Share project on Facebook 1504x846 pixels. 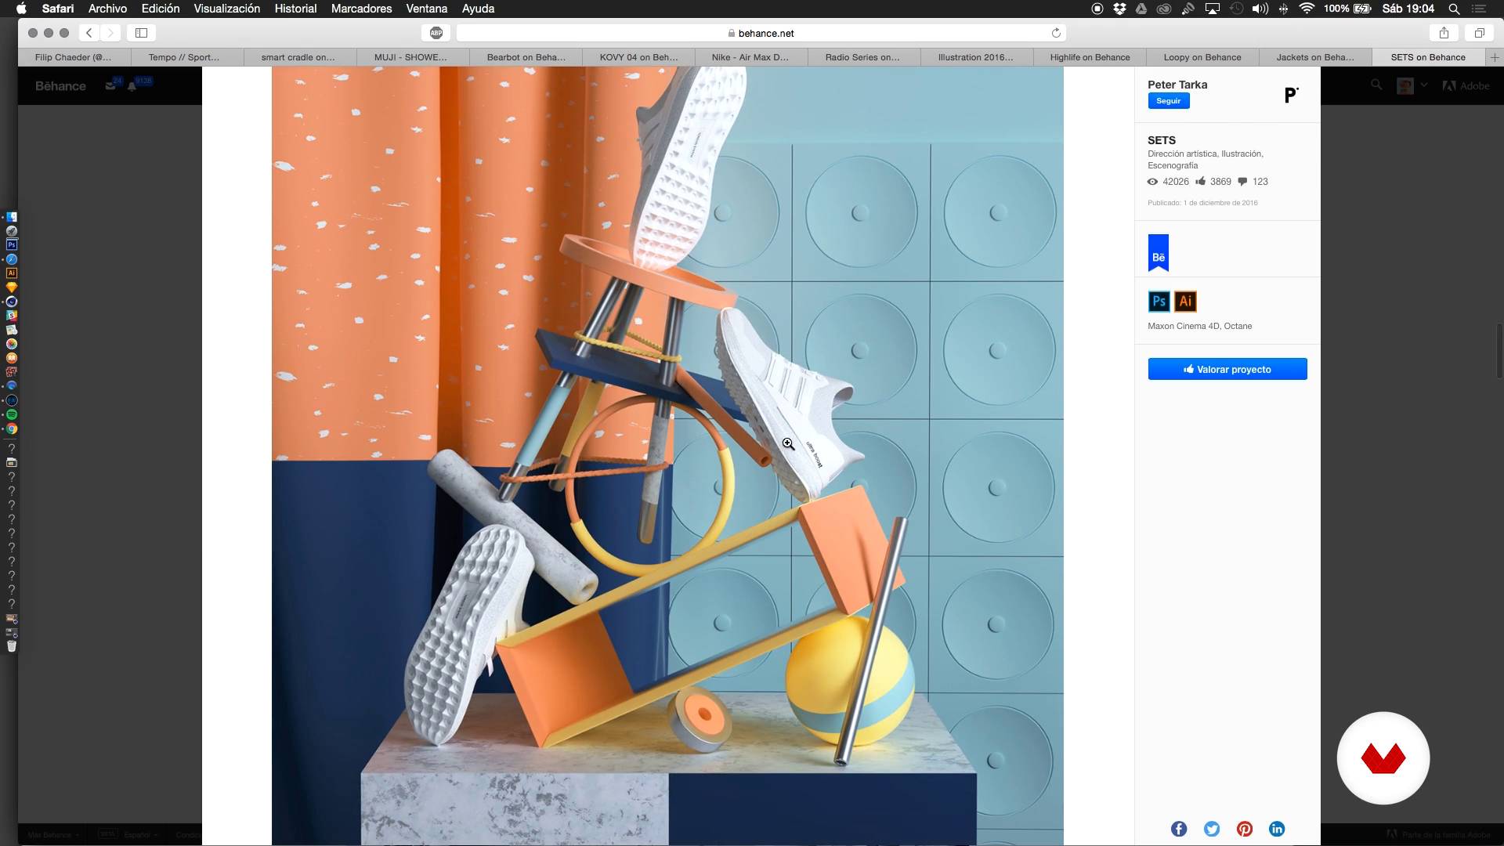point(1179,829)
